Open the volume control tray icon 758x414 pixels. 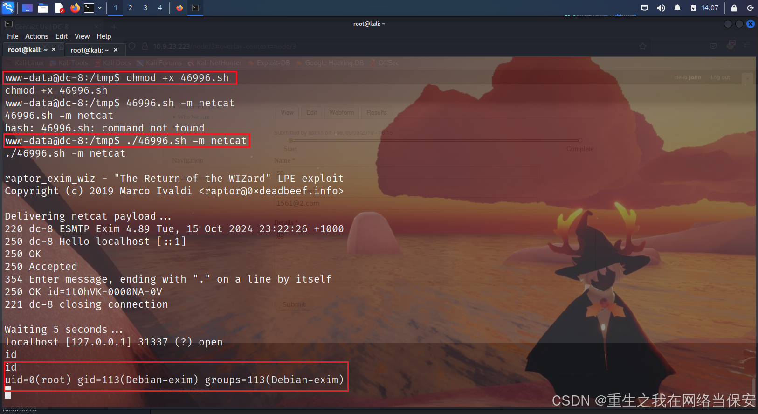661,8
